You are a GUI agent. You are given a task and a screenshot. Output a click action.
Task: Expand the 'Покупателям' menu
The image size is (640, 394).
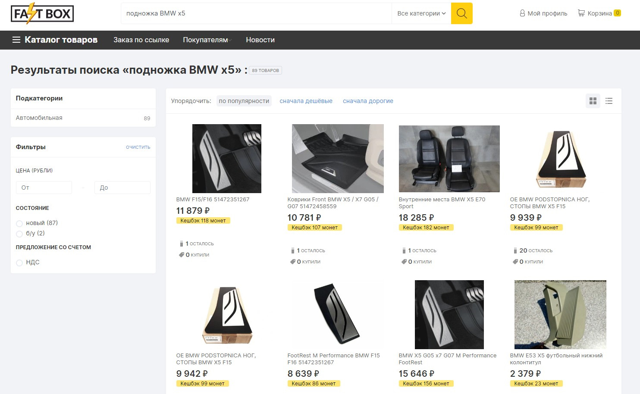207,40
